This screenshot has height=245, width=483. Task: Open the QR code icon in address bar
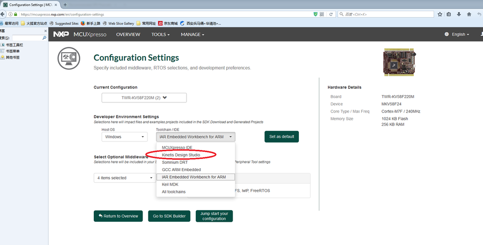click(322, 14)
